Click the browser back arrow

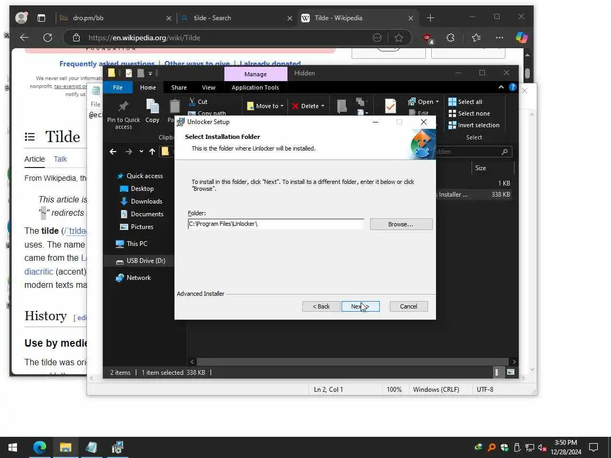click(24, 38)
